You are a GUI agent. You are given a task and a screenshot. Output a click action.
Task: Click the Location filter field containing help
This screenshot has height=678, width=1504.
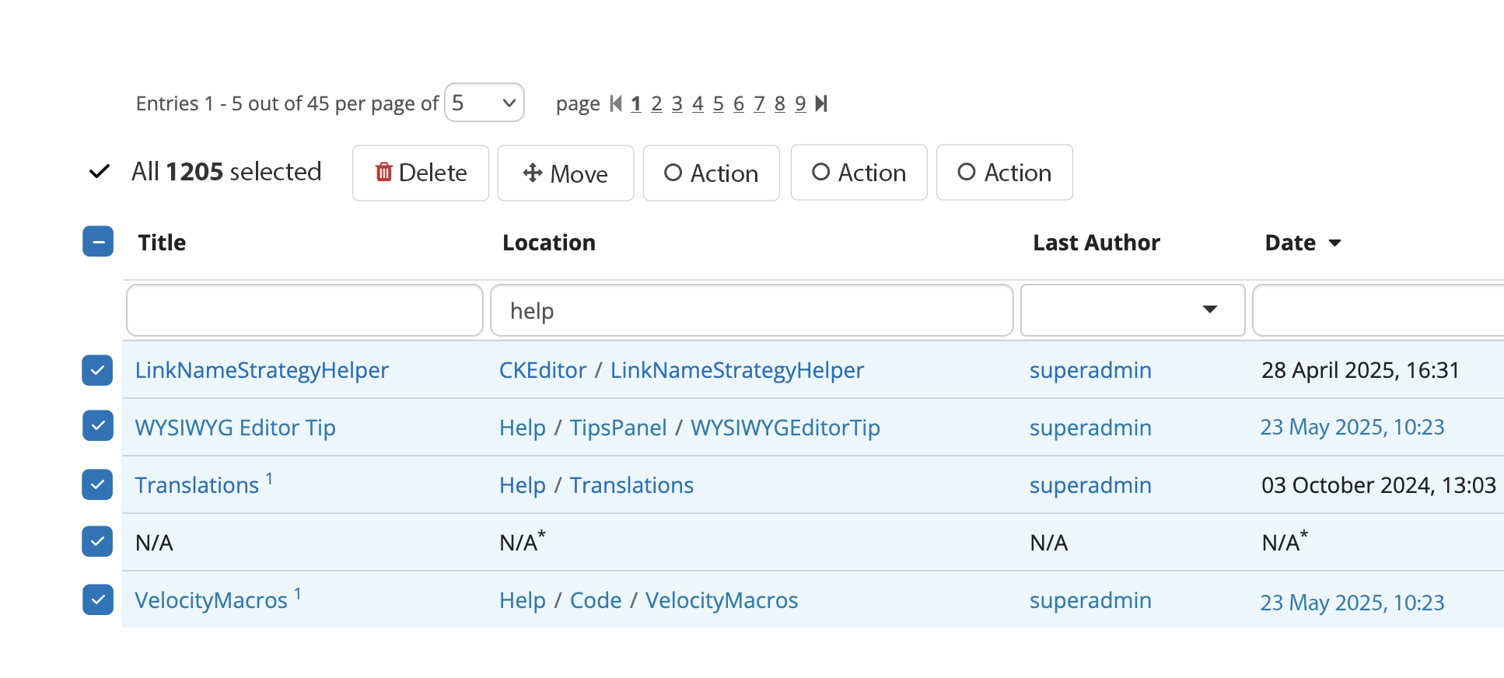click(x=751, y=310)
